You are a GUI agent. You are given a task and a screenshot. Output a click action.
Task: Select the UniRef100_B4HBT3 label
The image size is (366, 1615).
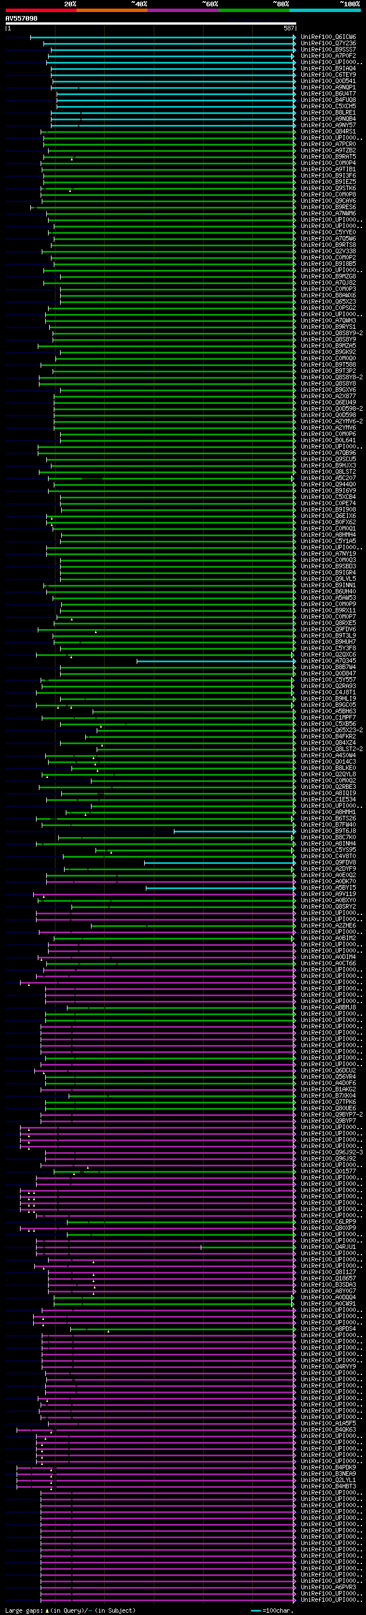tap(328, 1487)
